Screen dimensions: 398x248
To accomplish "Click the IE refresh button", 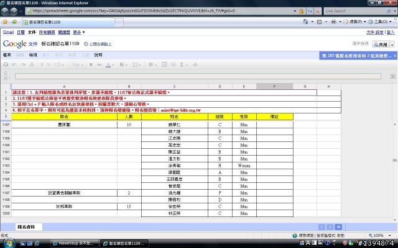I will point(310,11).
